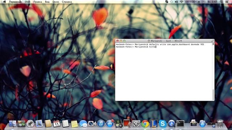This screenshot has width=232, height=130.
Task: Open the documents stack in Dock
Action: pyautogui.click(x=194, y=123)
